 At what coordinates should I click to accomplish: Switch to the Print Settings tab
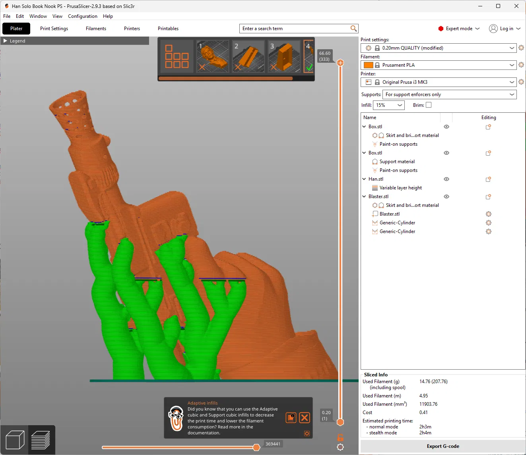pos(54,29)
